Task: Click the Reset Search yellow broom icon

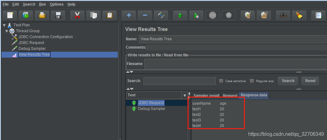Action: point(299,15)
